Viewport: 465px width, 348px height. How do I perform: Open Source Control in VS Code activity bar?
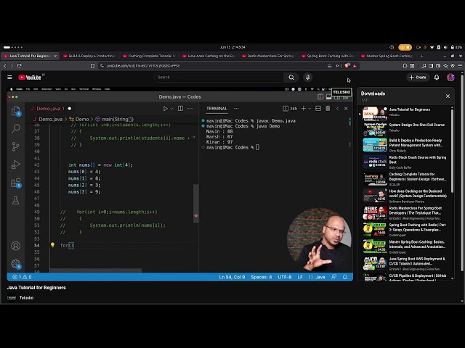pos(16,146)
